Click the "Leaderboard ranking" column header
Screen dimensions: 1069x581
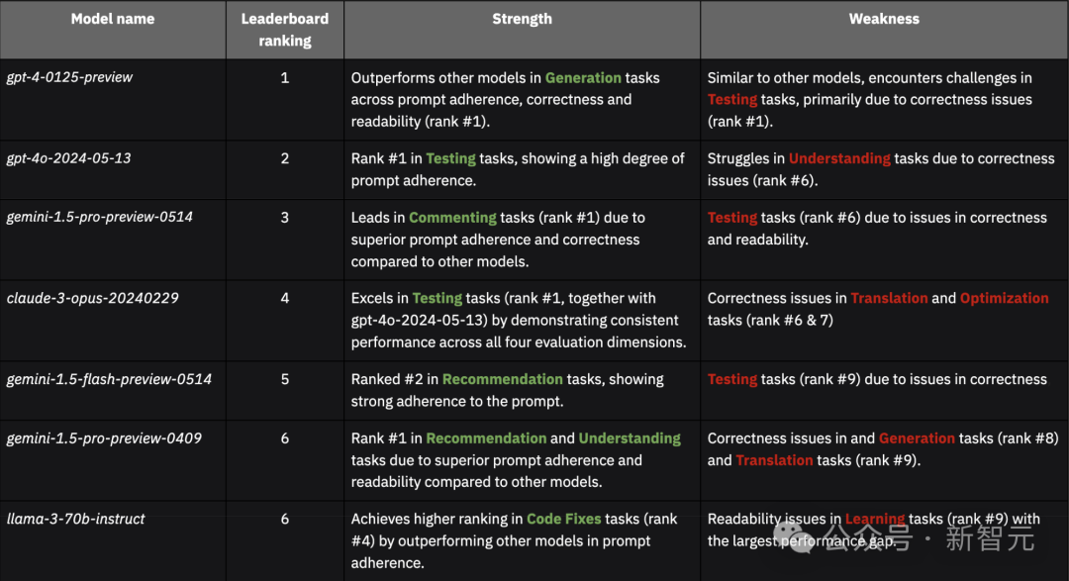tap(284, 30)
